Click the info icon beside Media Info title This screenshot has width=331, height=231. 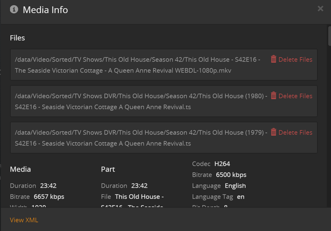[14, 9]
